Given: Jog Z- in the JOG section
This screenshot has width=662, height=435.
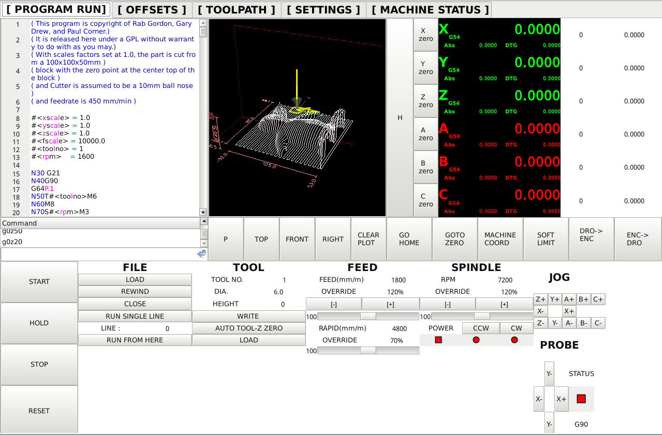Looking at the screenshot, I should coord(540,323).
